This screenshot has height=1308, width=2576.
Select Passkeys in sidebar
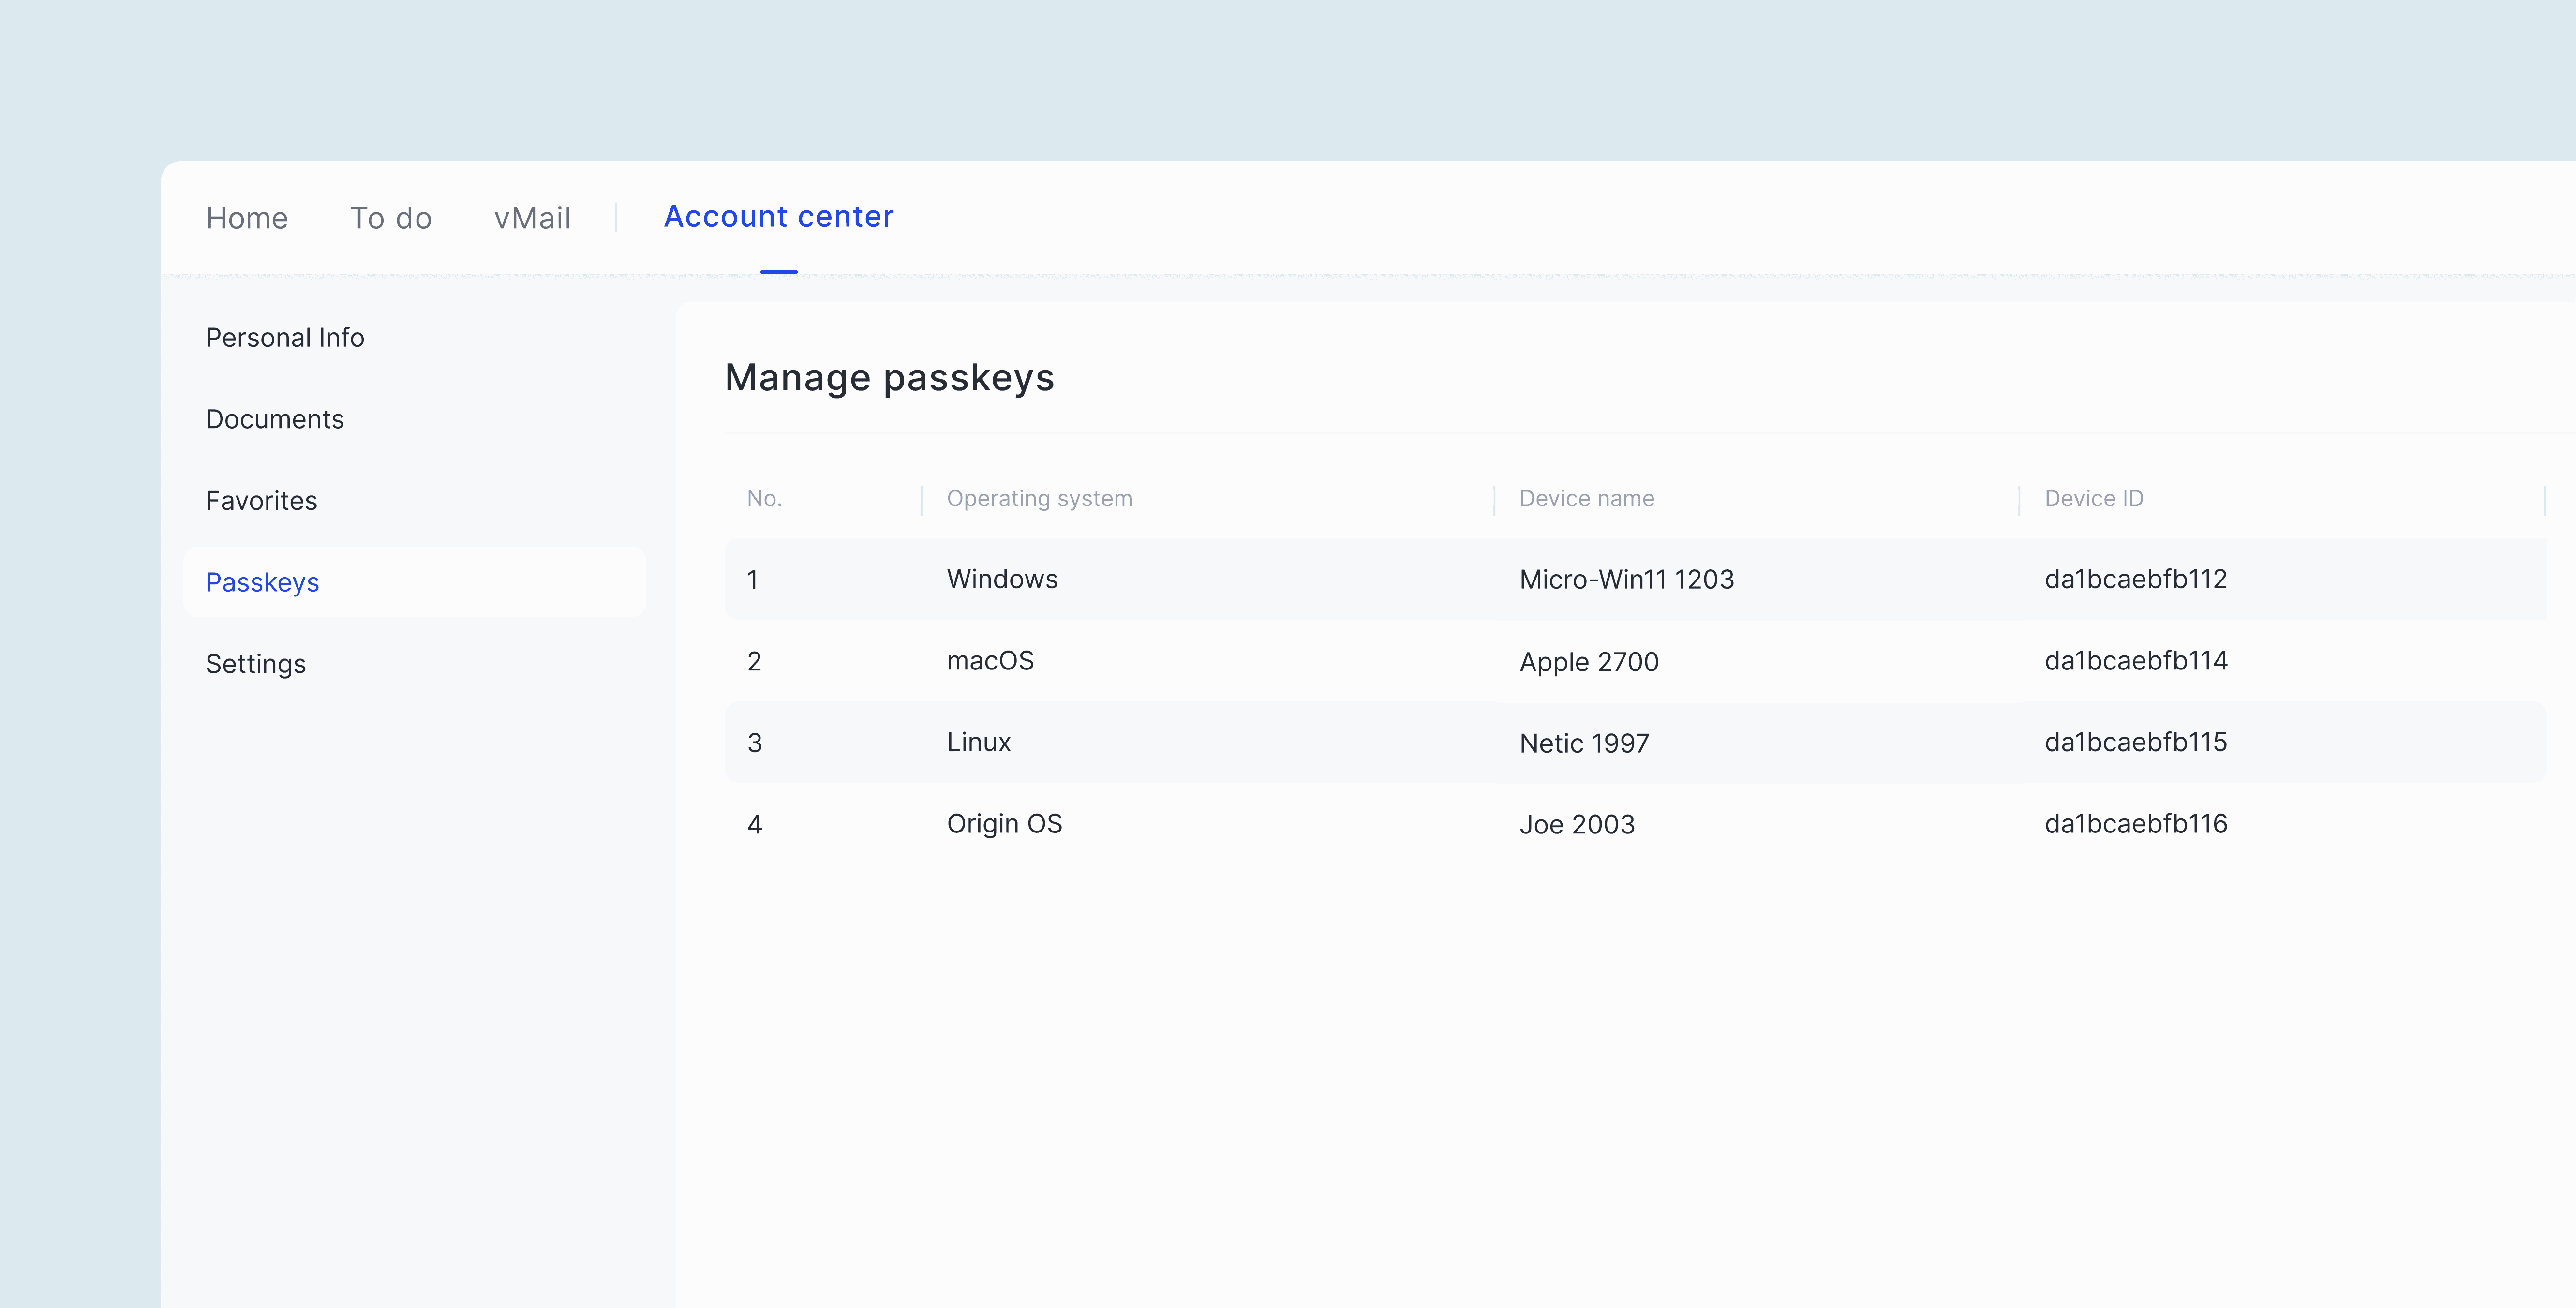tap(262, 582)
